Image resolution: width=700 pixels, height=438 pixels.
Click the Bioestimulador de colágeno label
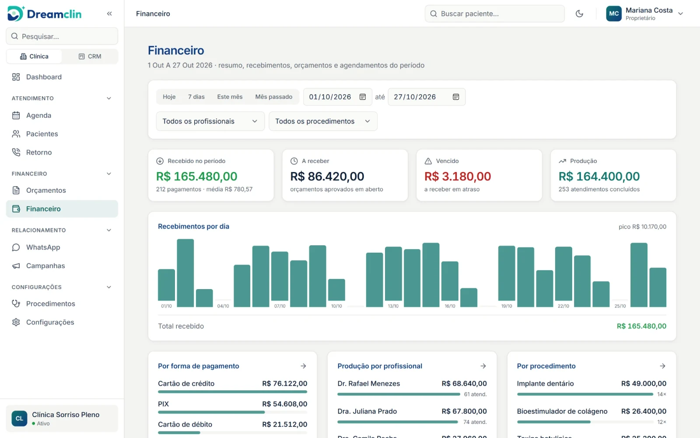coord(562,411)
